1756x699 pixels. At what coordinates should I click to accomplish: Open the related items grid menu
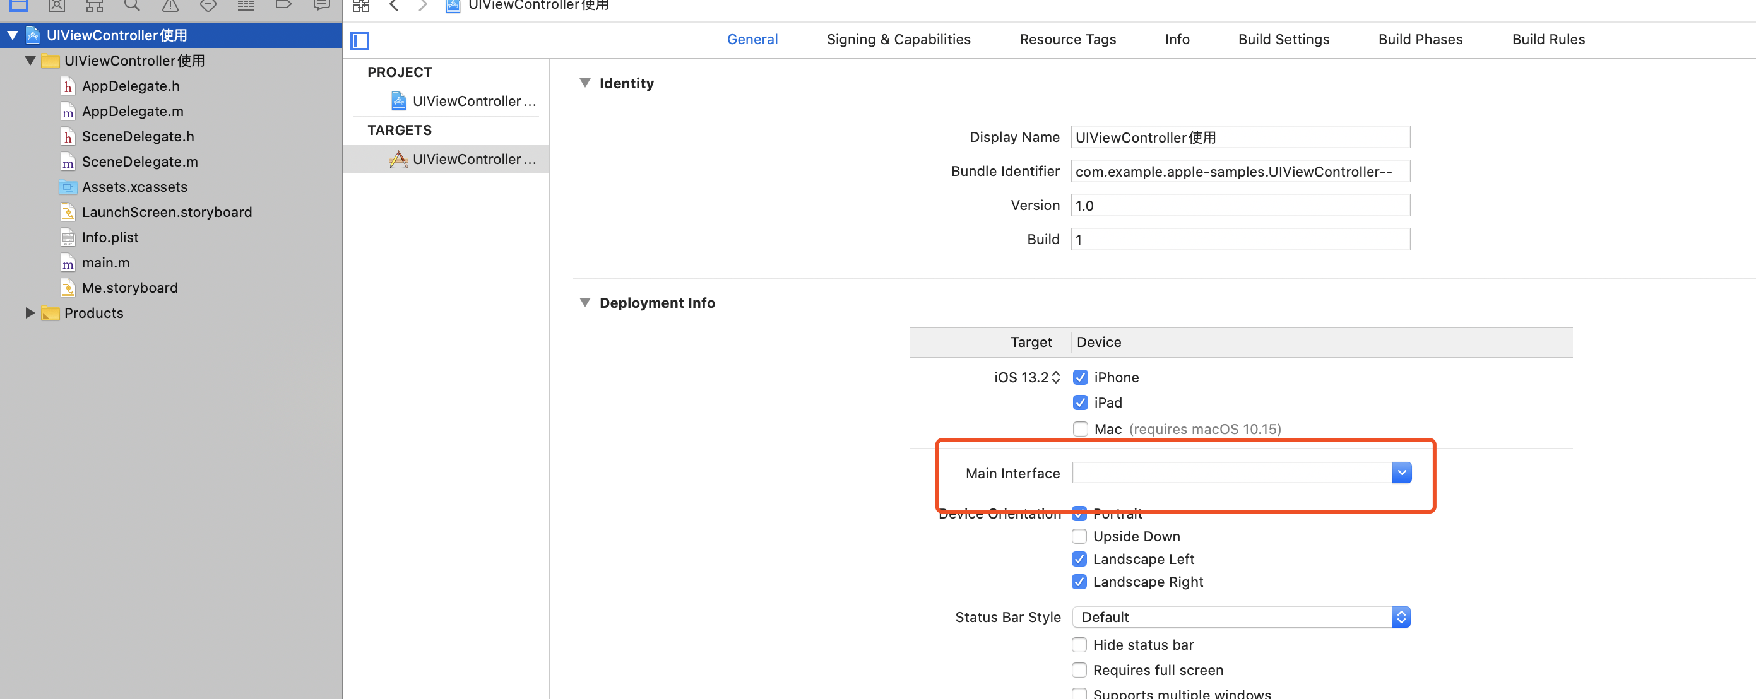point(360,6)
